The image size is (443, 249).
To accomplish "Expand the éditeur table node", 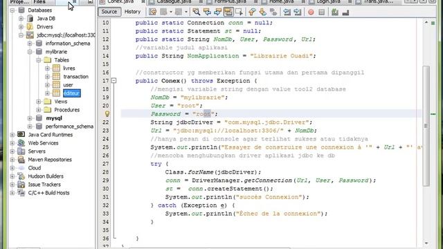I will (47, 93).
